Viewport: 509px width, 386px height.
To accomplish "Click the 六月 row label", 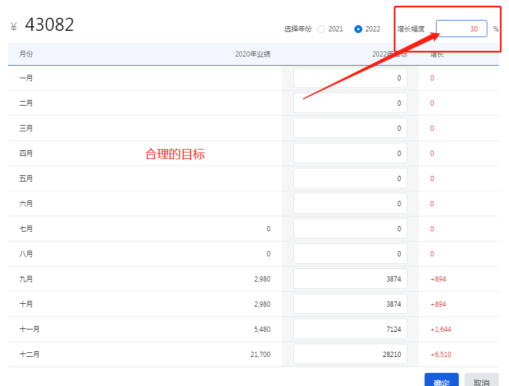I will (x=26, y=203).
